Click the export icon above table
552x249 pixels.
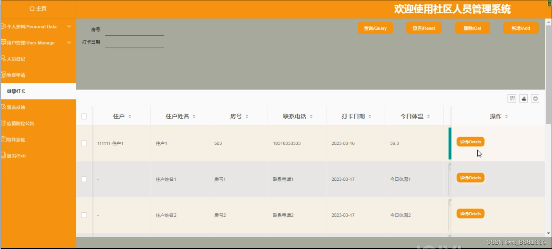(x=523, y=98)
